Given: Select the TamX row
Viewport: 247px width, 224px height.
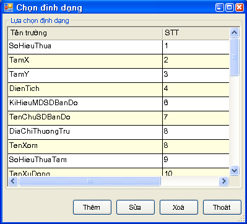Looking at the screenshot, I should coord(119,61).
